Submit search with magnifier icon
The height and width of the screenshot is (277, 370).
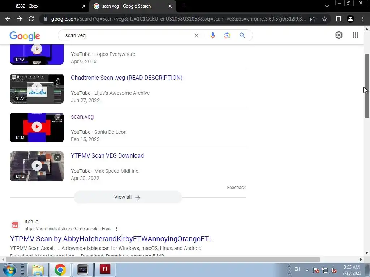click(x=242, y=35)
